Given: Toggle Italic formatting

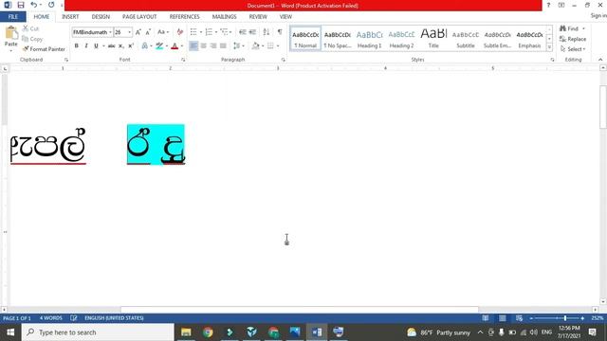Looking at the screenshot, I should (x=86, y=45).
